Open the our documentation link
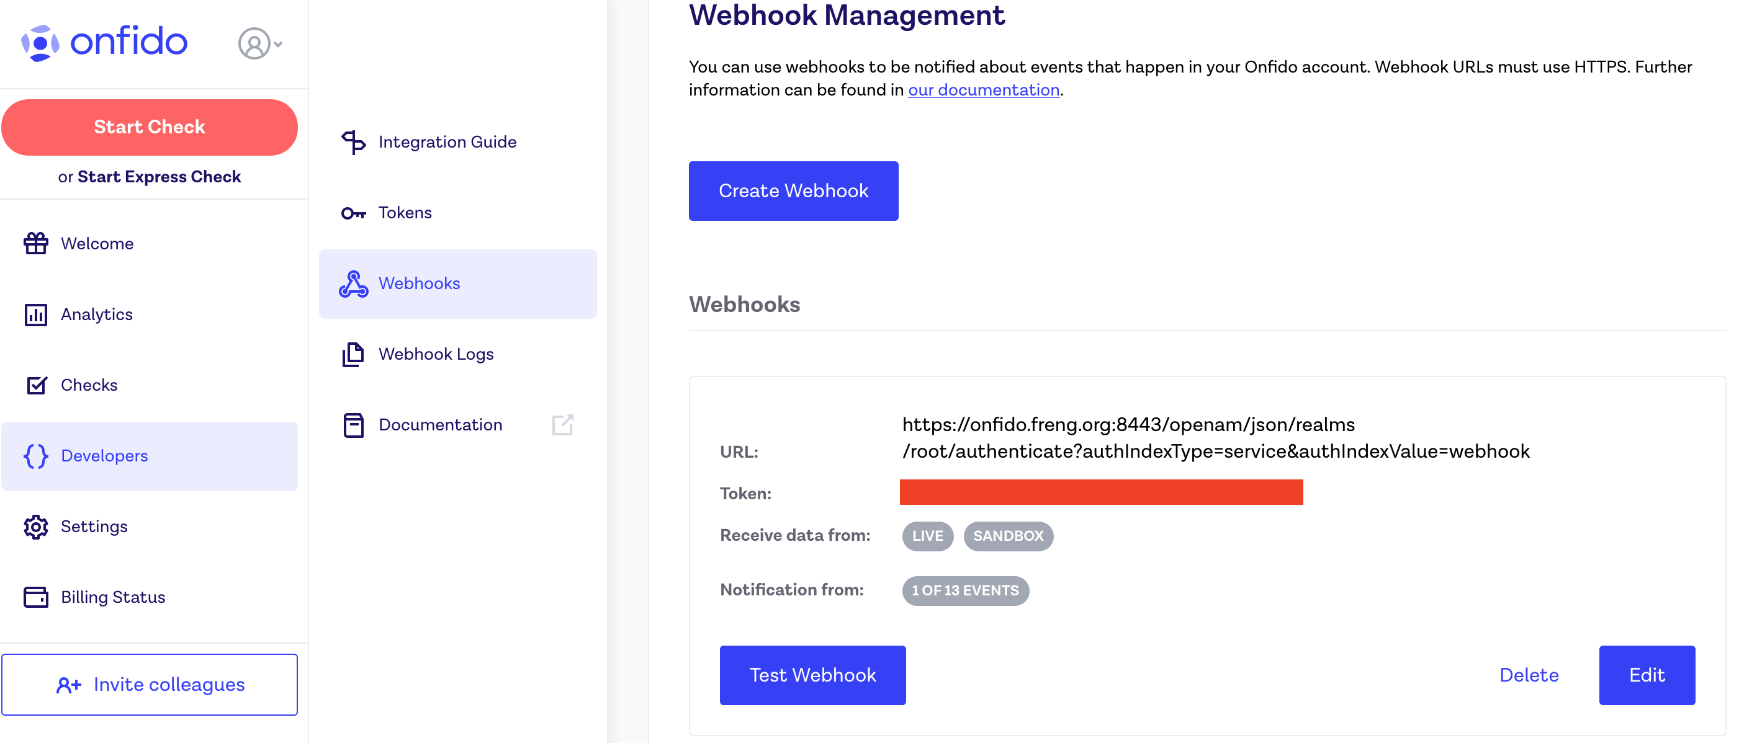This screenshot has width=1739, height=743. [983, 90]
